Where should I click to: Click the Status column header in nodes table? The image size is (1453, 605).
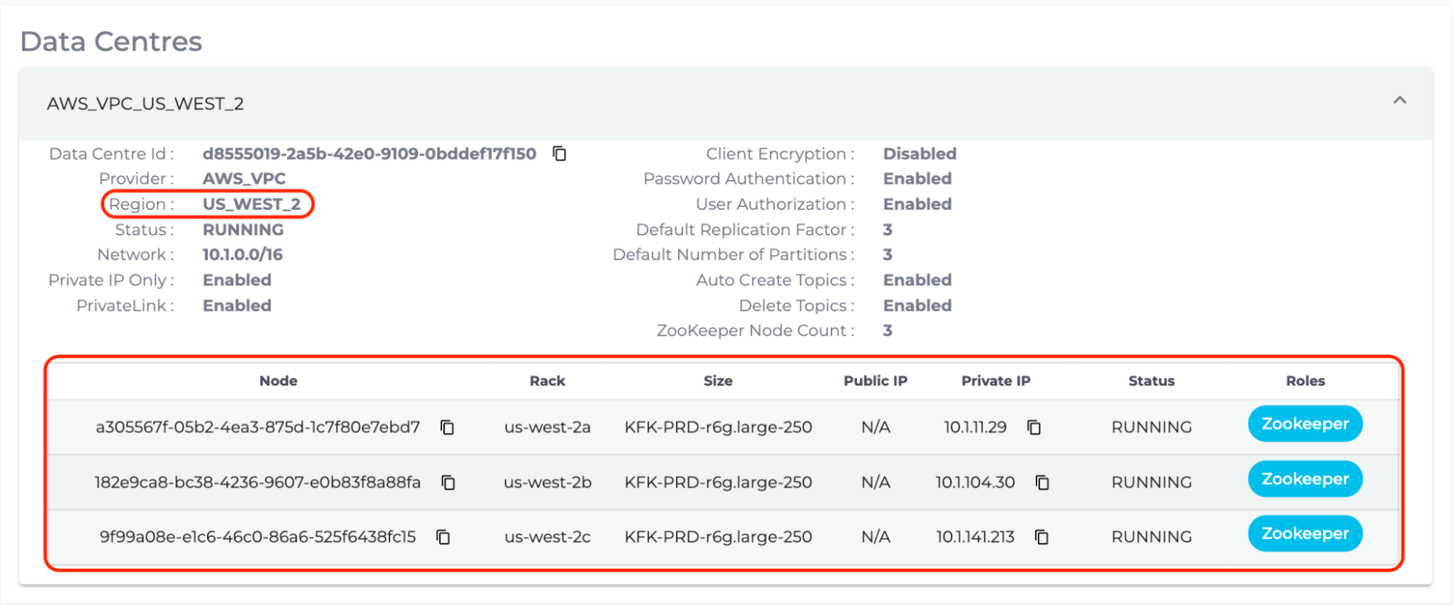tap(1151, 381)
